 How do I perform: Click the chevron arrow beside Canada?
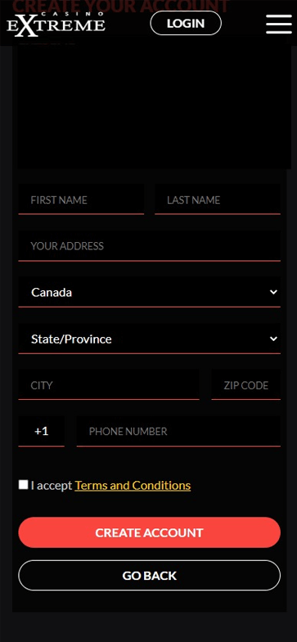pos(273,292)
